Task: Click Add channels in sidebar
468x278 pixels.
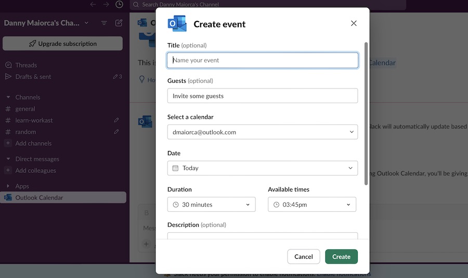Action: coord(33,144)
